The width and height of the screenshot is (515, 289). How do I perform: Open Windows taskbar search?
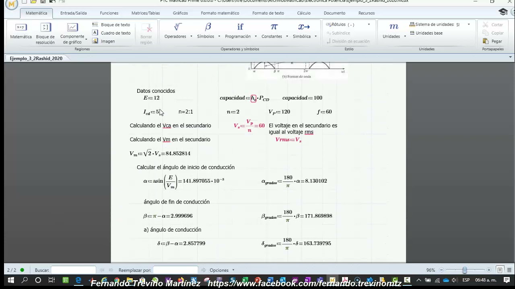[x=25, y=280]
